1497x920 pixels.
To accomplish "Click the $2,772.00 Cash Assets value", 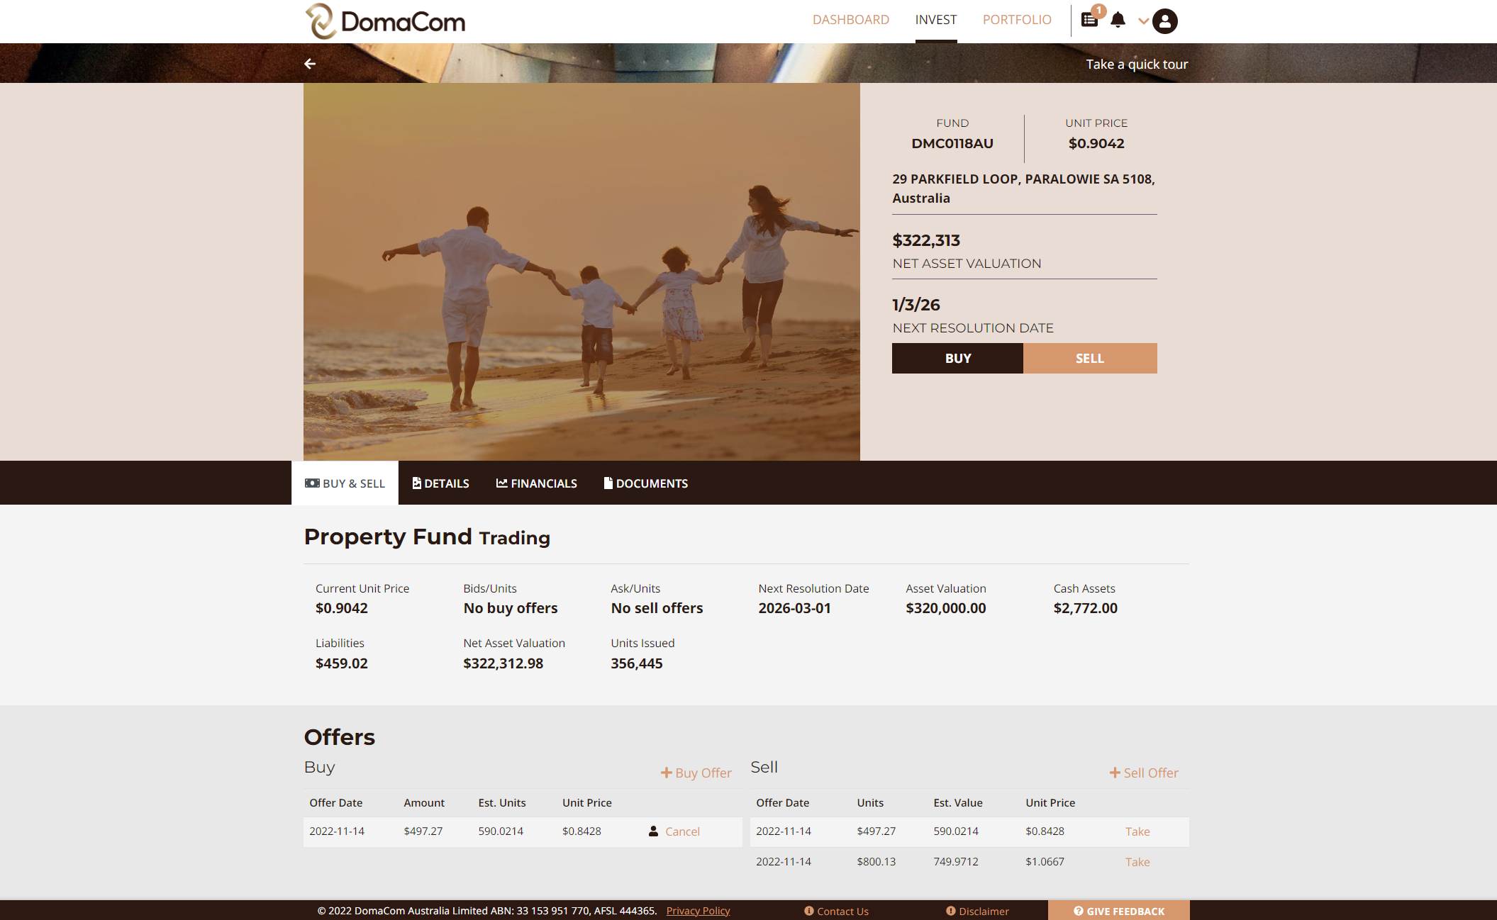I will 1086,608.
